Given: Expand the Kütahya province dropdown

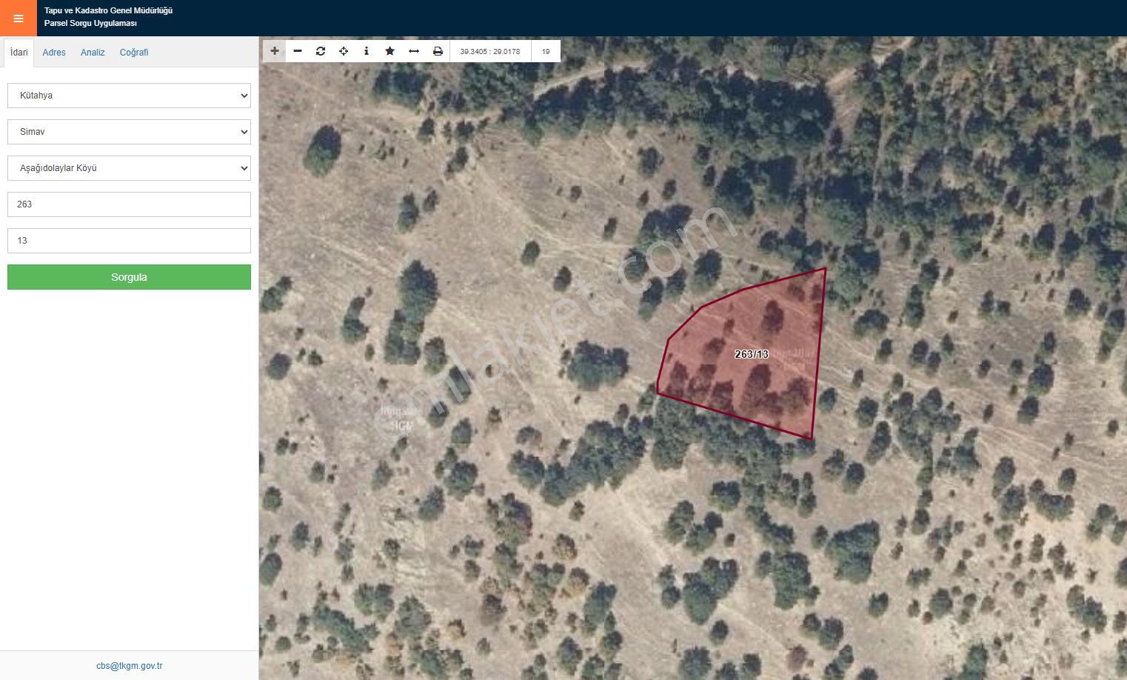Looking at the screenshot, I should (x=129, y=96).
